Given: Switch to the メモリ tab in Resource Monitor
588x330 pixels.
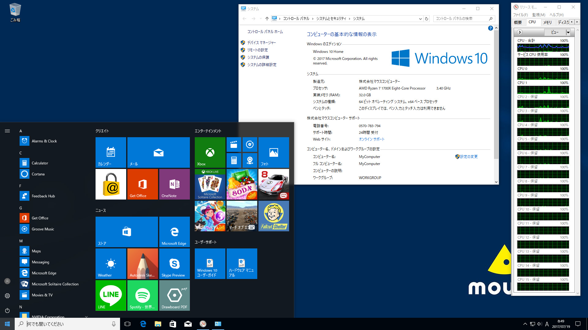Looking at the screenshot, I should (x=548, y=22).
